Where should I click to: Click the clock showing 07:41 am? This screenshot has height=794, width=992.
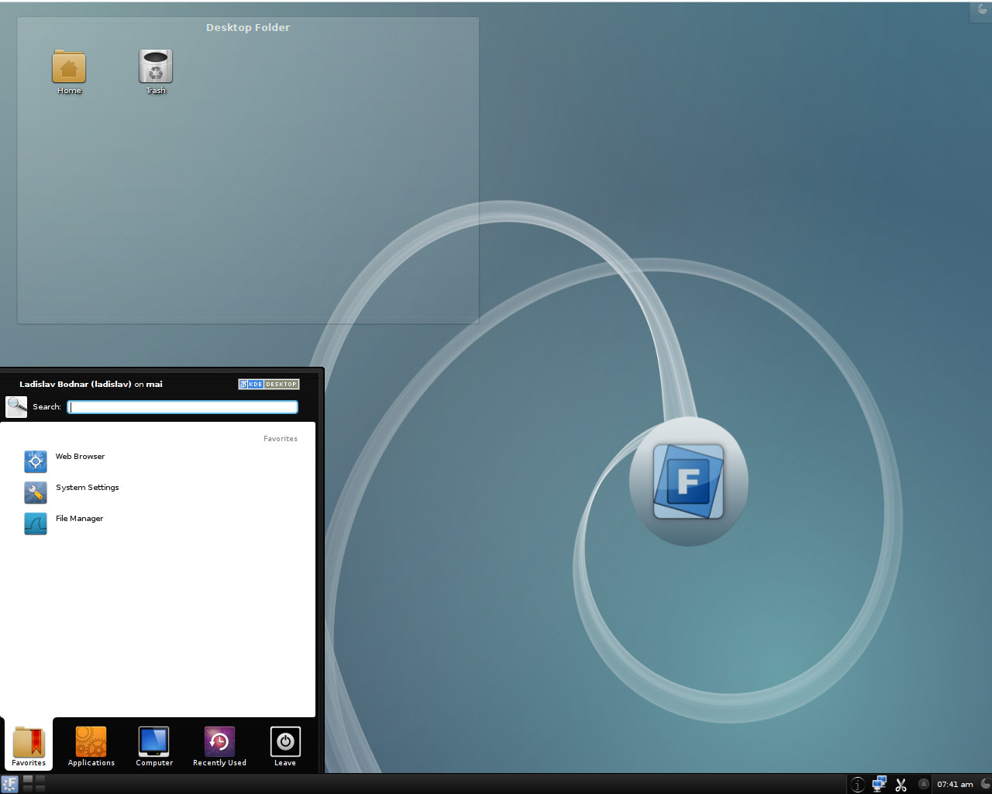coord(955,785)
